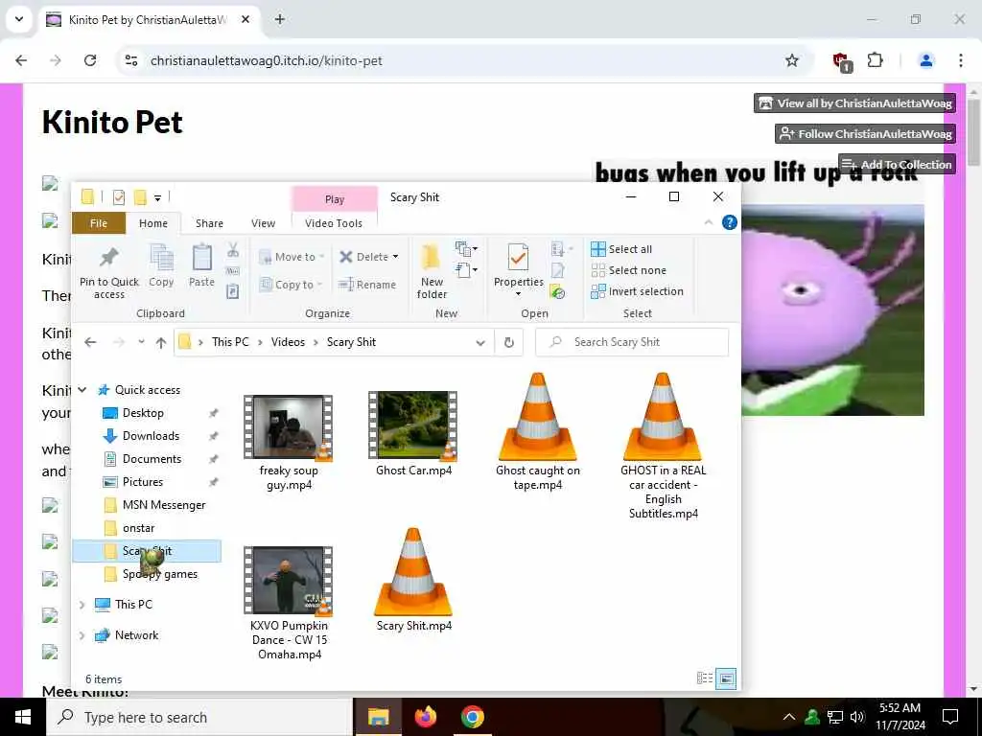Switch to Details view icon
982x736 pixels.
pyautogui.click(x=705, y=678)
